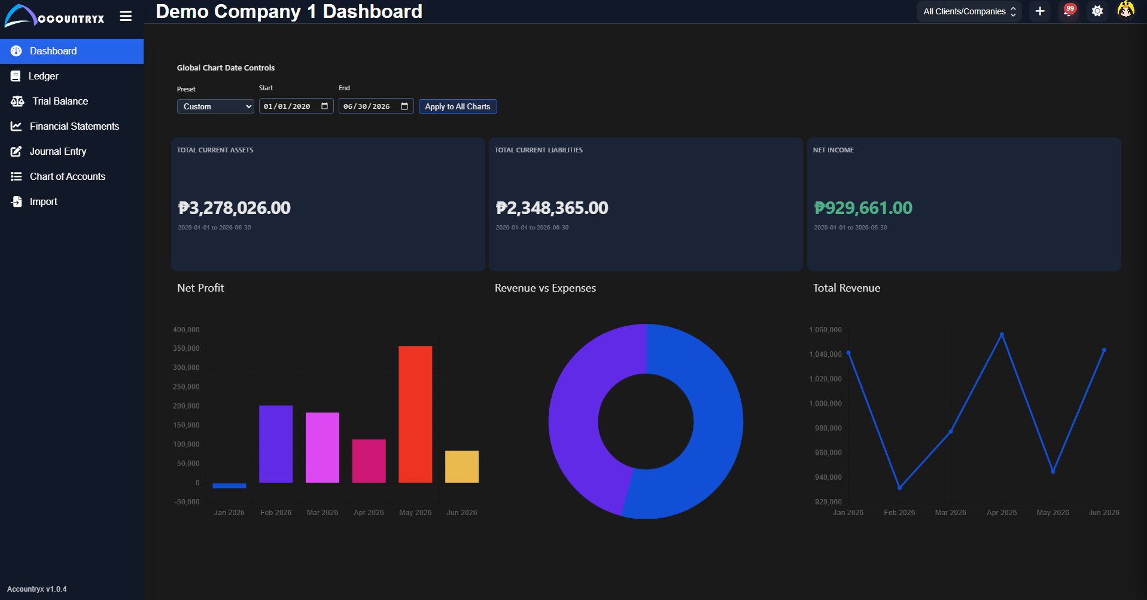Click the plus icon in top bar
The height and width of the screenshot is (600, 1147).
pyautogui.click(x=1040, y=11)
